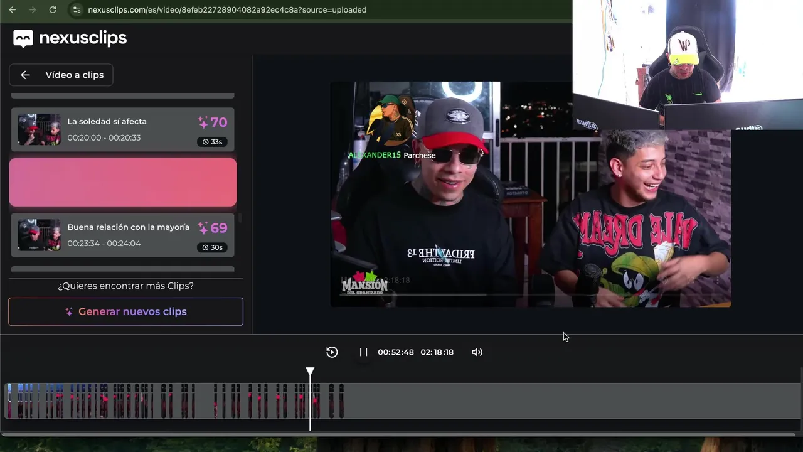
Task: Go forward in browser history
Action: pyautogui.click(x=32, y=9)
